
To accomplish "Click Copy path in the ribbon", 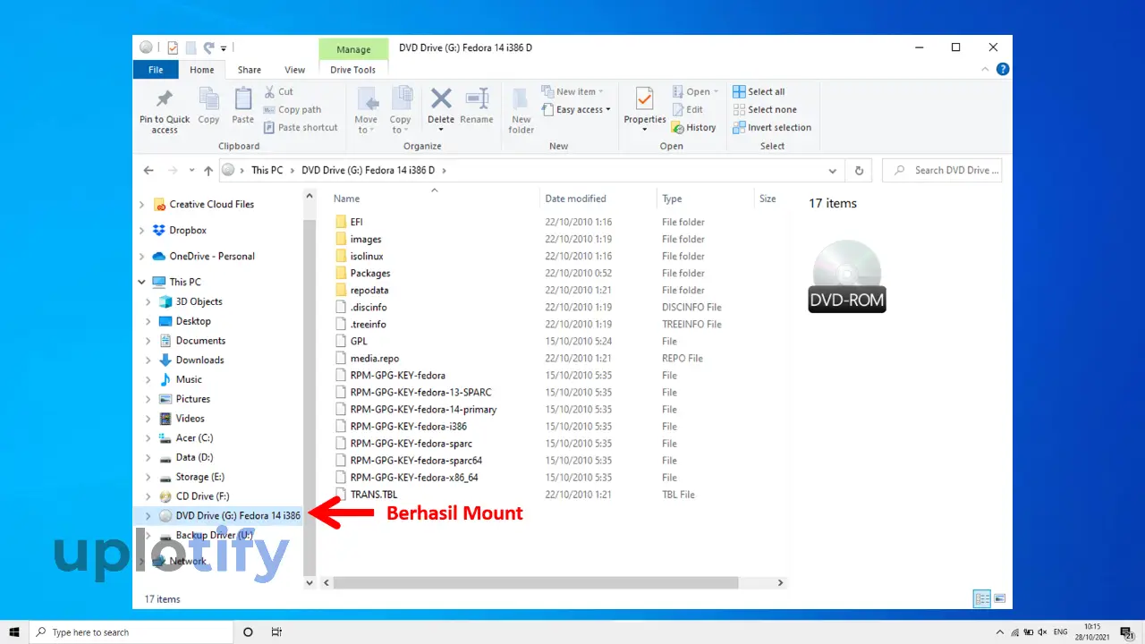I will (x=293, y=109).
